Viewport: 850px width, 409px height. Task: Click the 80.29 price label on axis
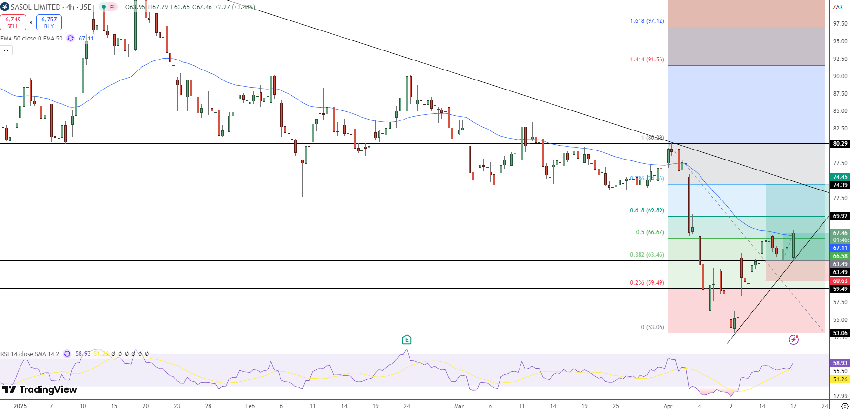840,144
